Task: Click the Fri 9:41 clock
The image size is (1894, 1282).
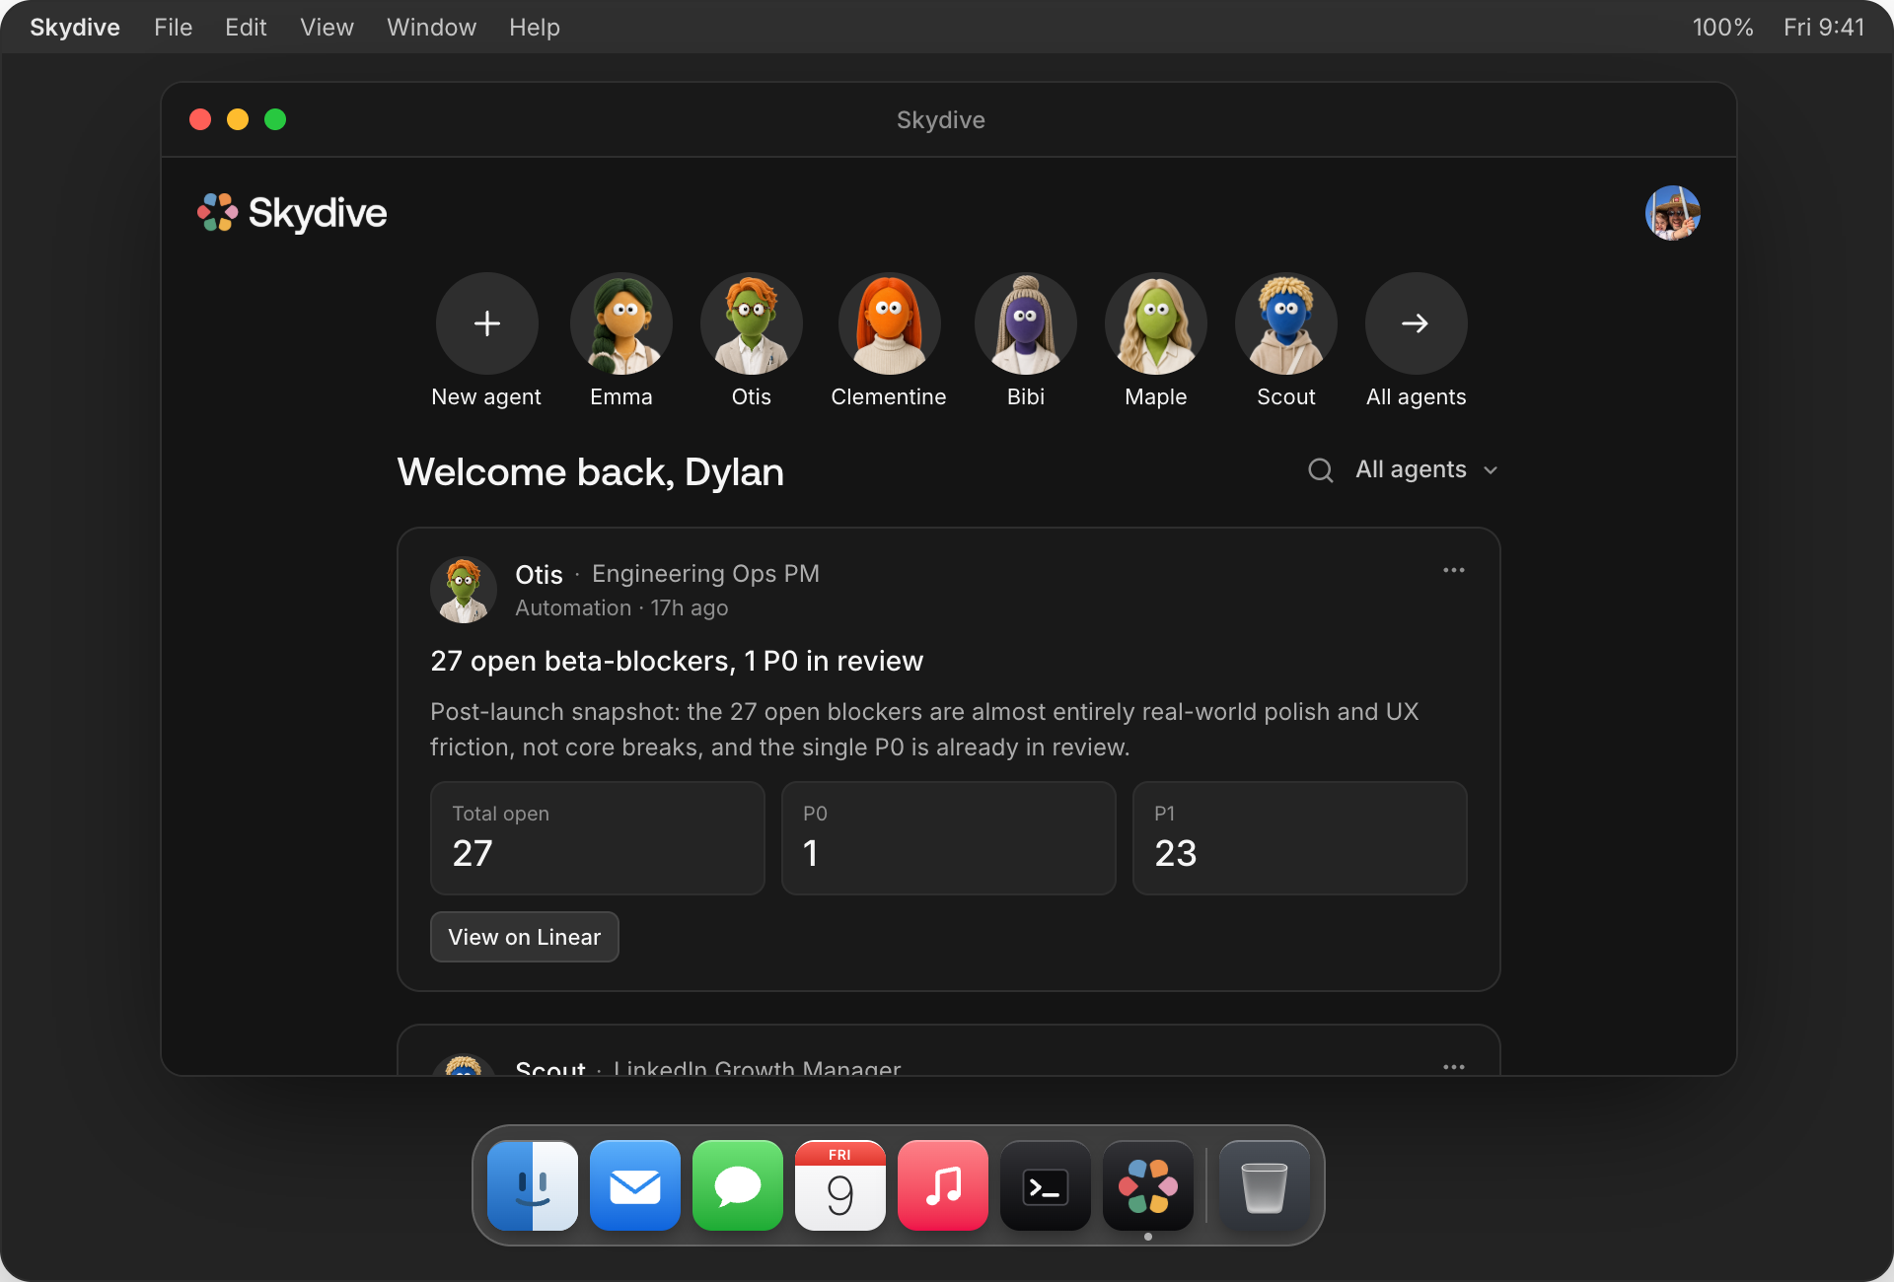Action: pos(1824,28)
